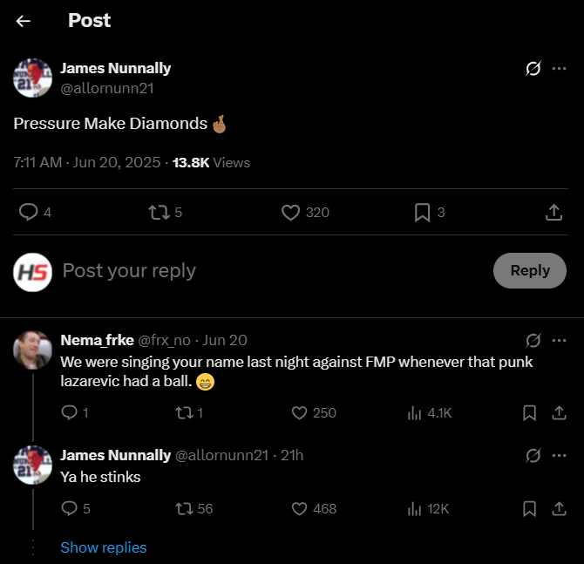Share the main post

tap(553, 212)
